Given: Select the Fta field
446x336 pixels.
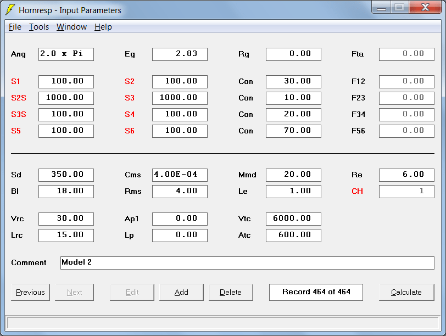Looking at the screenshot, I should pos(407,54).
